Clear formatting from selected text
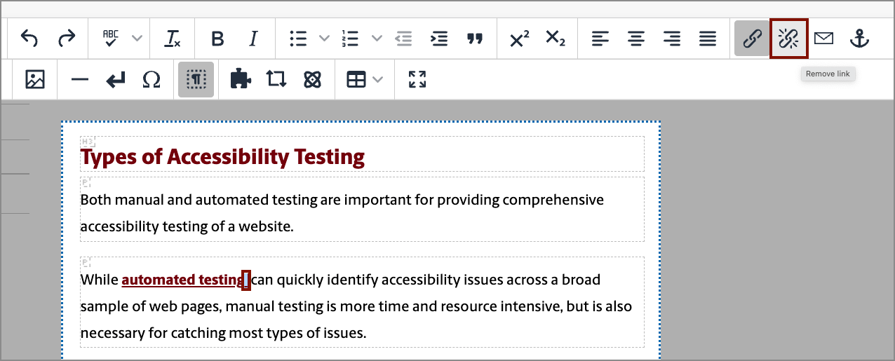 [x=173, y=39]
